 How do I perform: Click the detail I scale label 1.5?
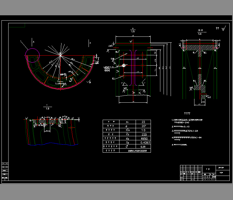click(47, 108)
